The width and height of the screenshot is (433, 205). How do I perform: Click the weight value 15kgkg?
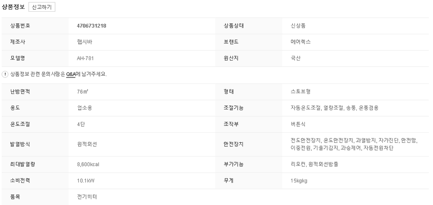pyautogui.click(x=299, y=180)
